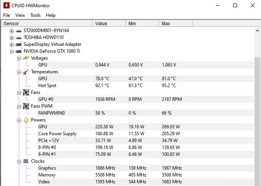This screenshot has height=186, width=261.
Task: Click the 95.2 °C Hot Spot max value
Action: coord(169,86)
